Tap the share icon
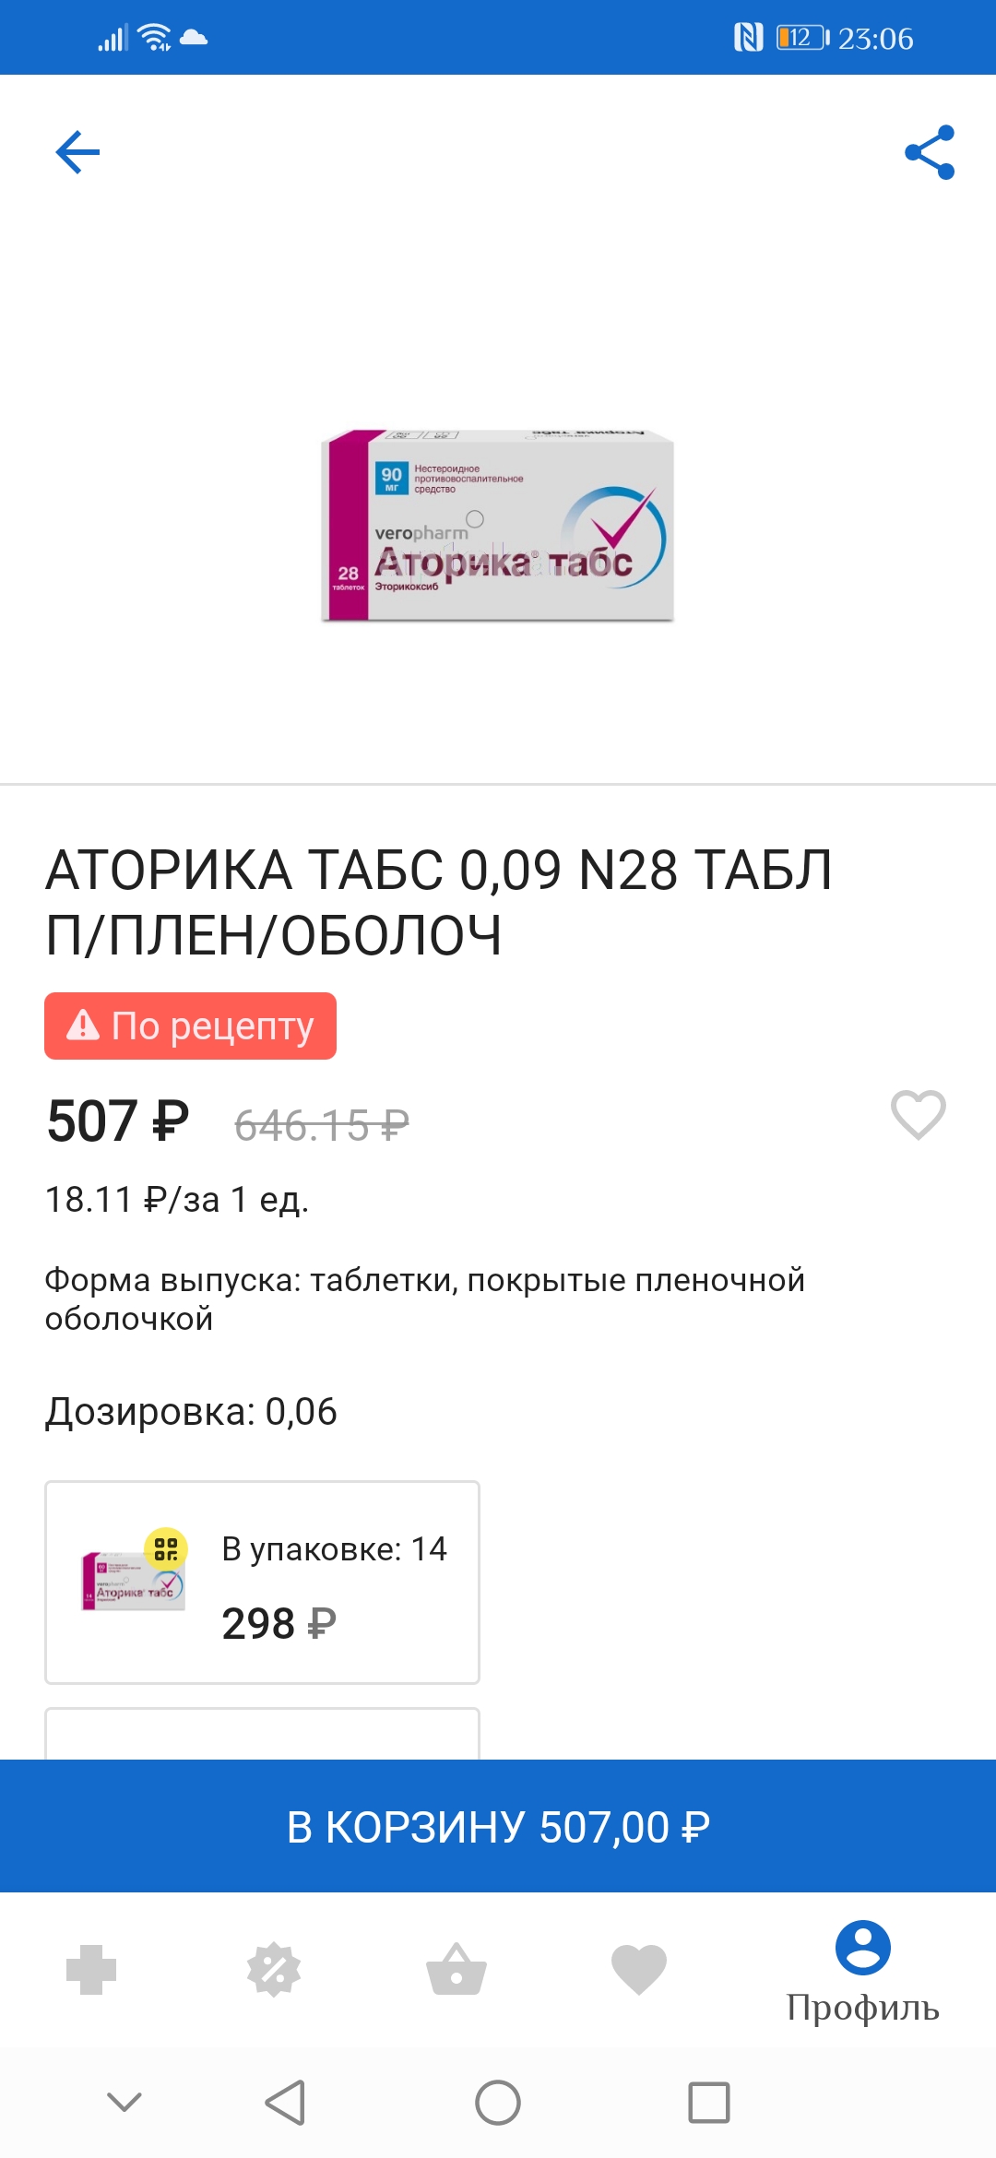 (930, 152)
